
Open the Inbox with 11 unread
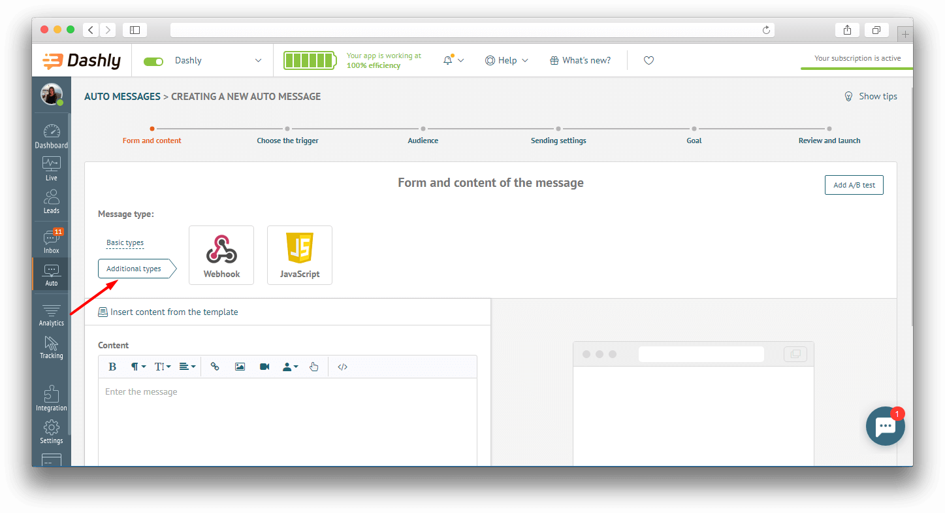(51, 242)
